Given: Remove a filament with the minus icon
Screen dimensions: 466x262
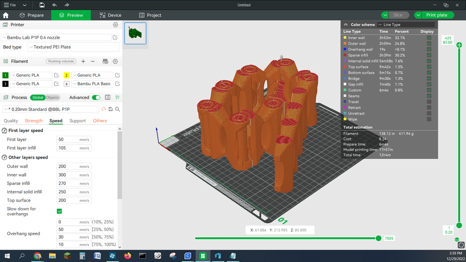Looking at the screenshot, I should [93, 61].
